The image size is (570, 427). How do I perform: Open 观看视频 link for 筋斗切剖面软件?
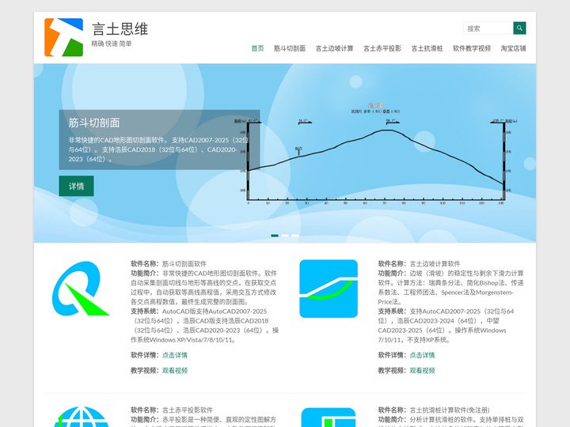coord(175,370)
